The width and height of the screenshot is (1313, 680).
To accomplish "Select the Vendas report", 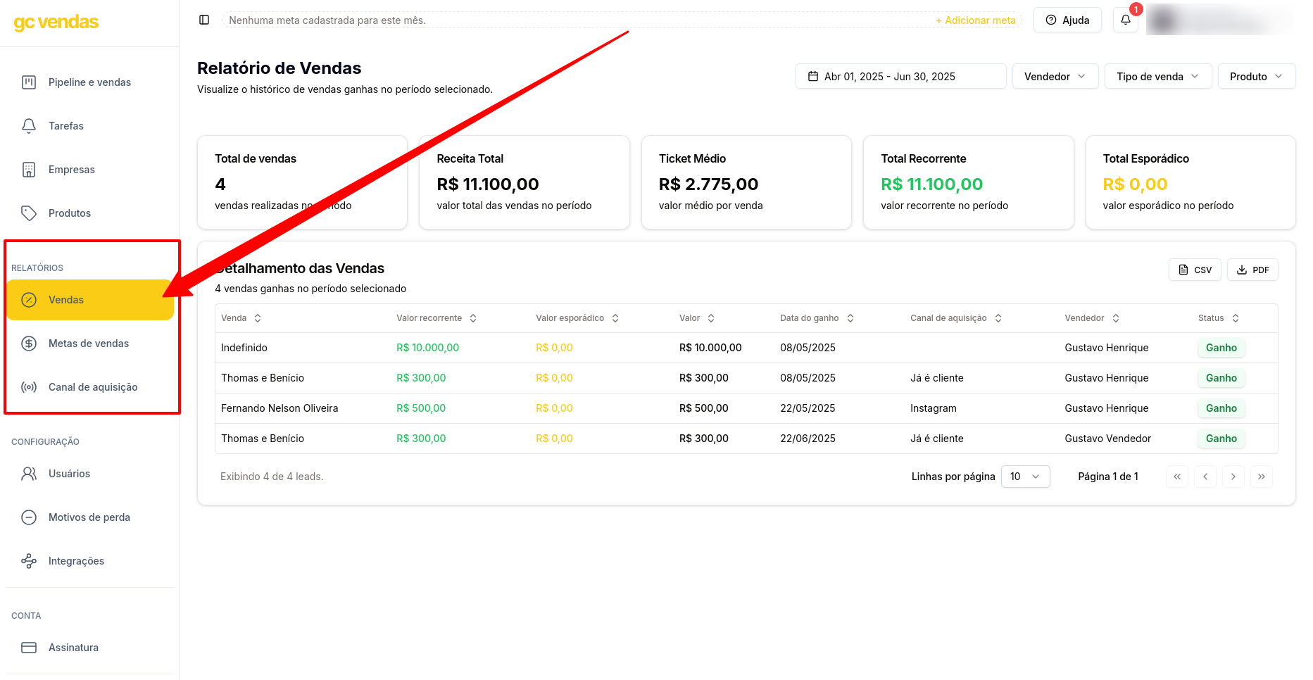I will (90, 300).
